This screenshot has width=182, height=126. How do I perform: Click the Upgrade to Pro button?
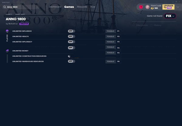click(168, 7)
